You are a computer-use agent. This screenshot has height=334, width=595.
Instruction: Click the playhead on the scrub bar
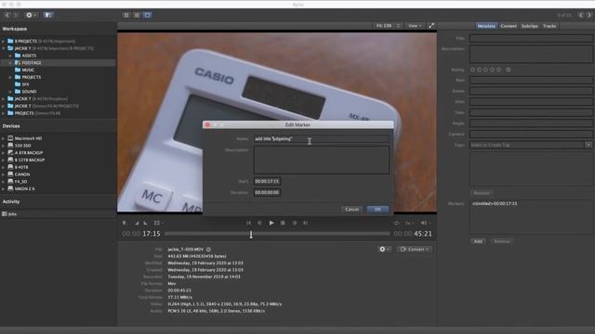[251, 235]
